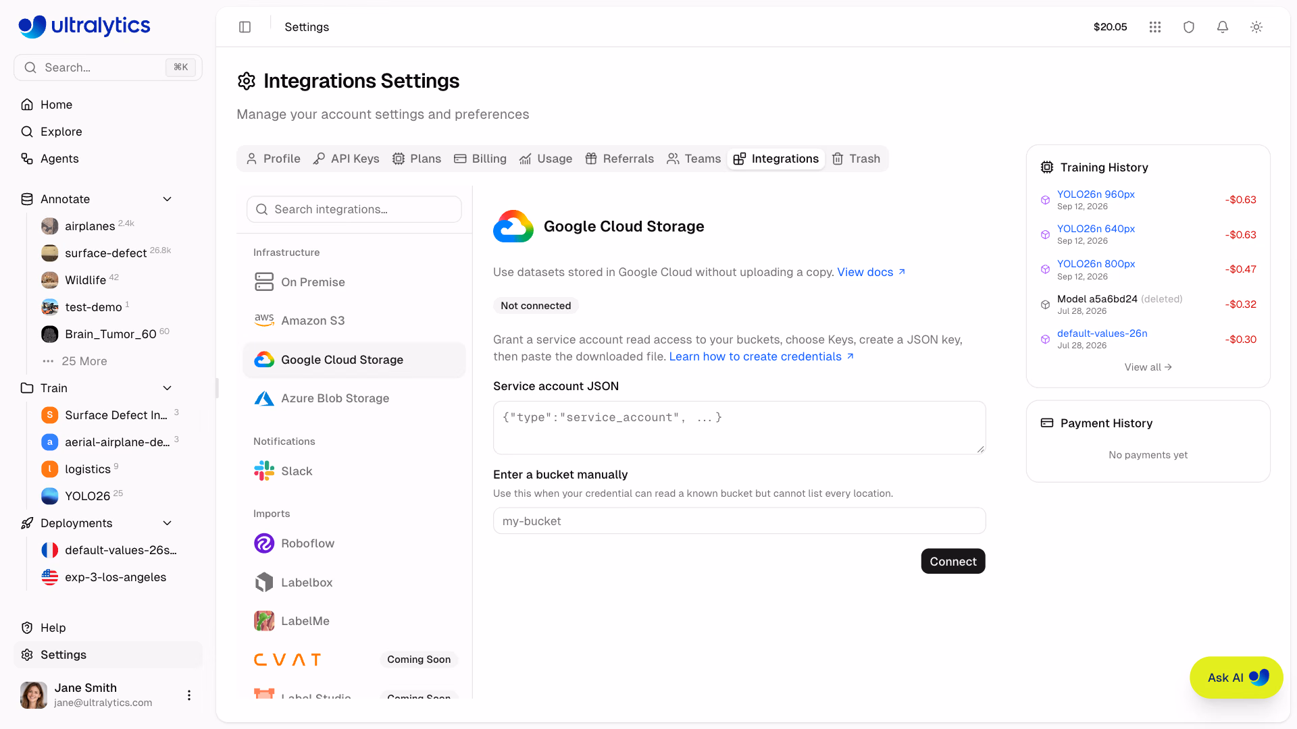1297x729 pixels.
Task: Open the Help page
Action: 108,628
